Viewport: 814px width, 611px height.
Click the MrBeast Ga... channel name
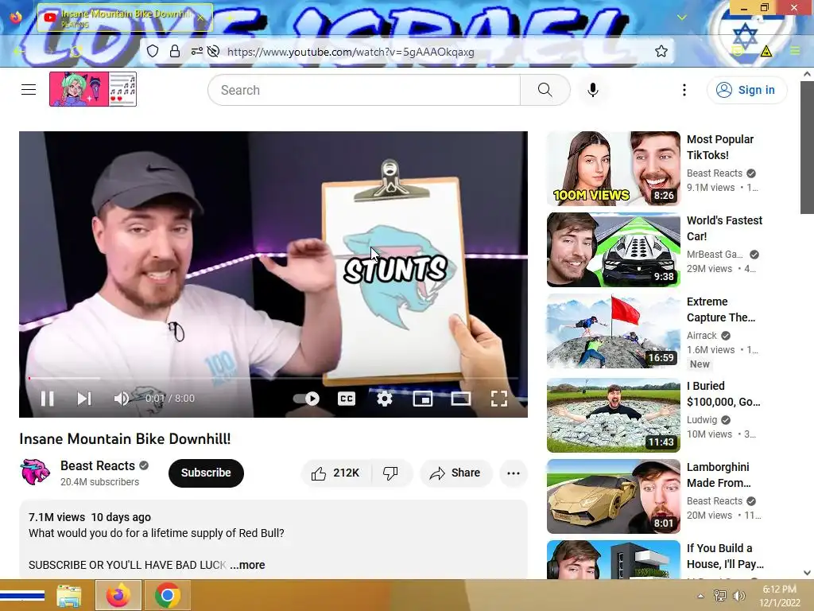[x=715, y=255]
